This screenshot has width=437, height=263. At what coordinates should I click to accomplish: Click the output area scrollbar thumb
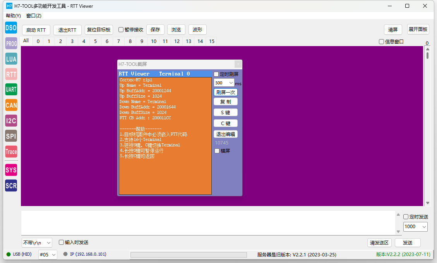pos(428,55)
